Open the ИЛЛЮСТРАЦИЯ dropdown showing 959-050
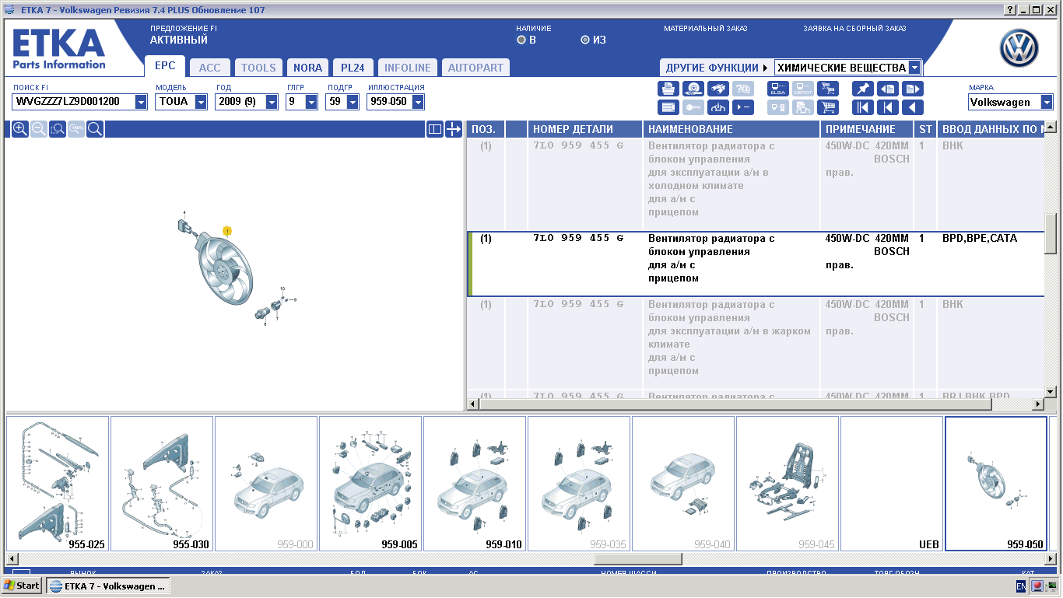 pos(418,102)
